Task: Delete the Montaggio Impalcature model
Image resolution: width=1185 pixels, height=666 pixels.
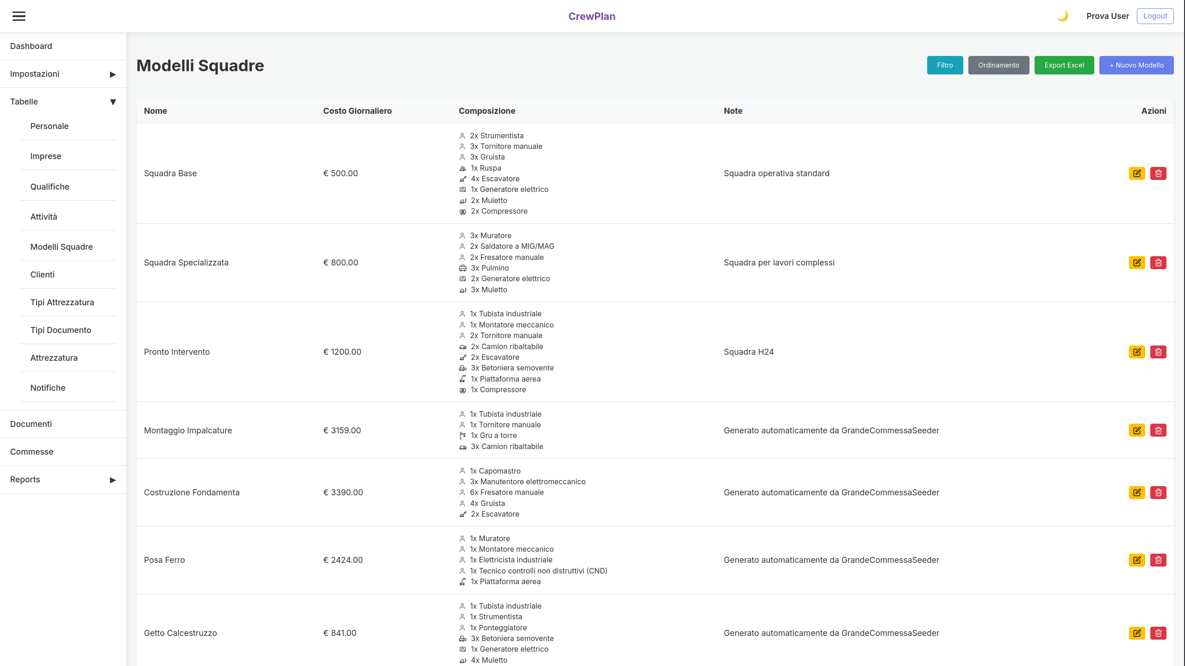Action: pos(1158,431)
